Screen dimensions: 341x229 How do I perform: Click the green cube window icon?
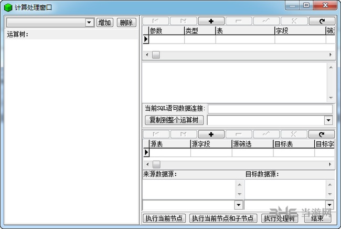pos(8,7)
